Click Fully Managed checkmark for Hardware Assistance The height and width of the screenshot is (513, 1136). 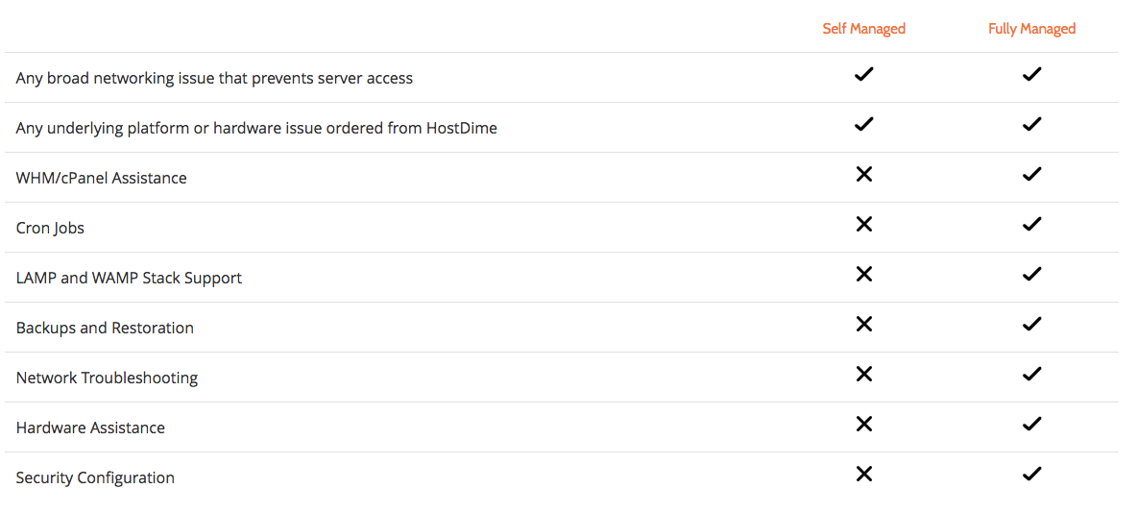[x=1031, y=424]
